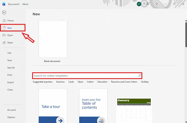The width and height of the screenshot is (187, 123).
Task: Open the Print page
Action: pos(10,75)
